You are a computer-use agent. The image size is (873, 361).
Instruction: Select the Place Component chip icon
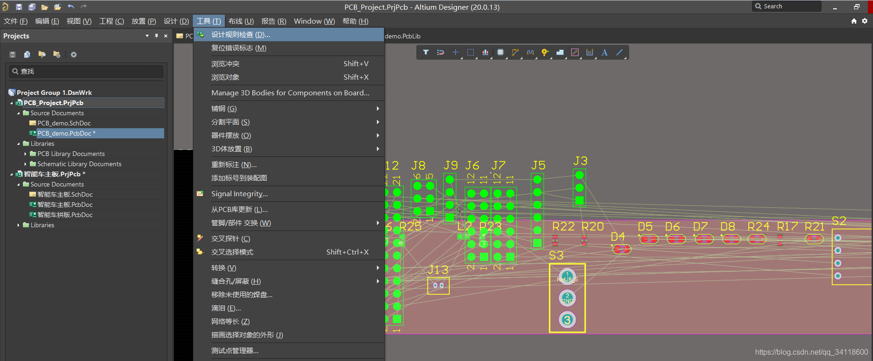[x=500, y=52]
